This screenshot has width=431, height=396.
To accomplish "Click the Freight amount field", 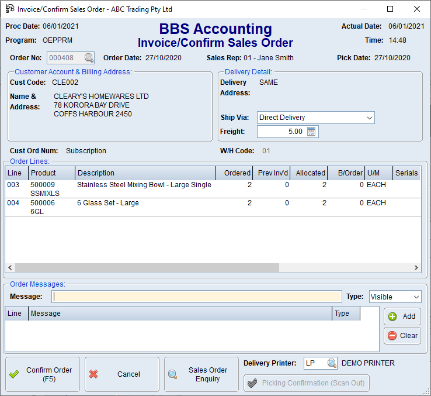I will 281,132.
